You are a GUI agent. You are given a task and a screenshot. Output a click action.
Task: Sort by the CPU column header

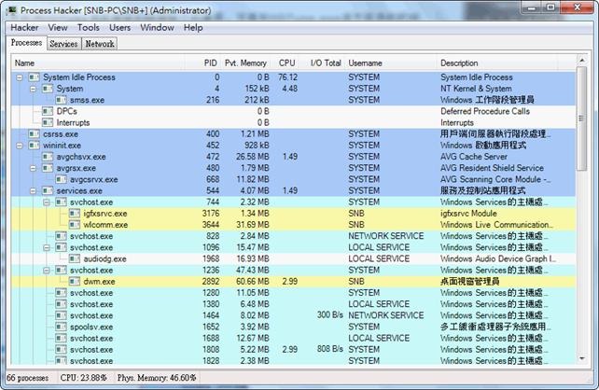(x=286, y=63)
